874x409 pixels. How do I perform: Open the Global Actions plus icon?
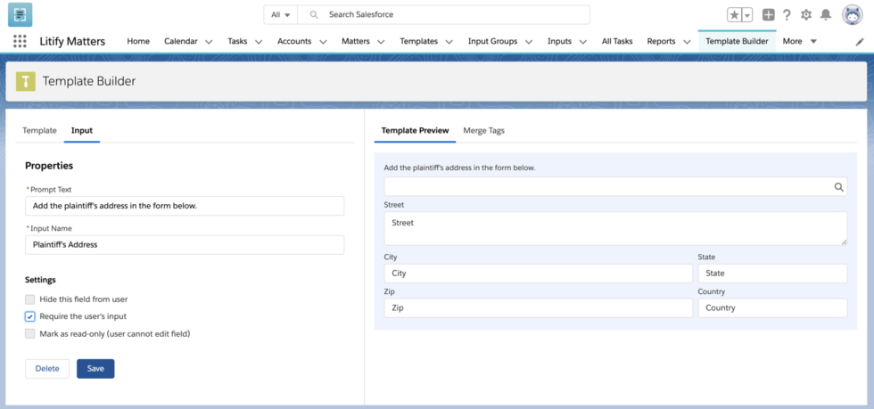click(x=769, y=15)
